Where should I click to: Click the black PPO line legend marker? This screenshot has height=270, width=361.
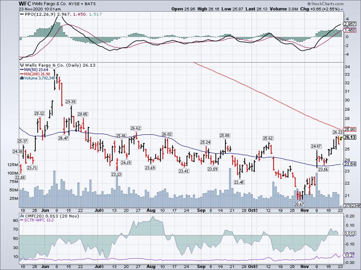pyautogui.click(x=22, y=14)
